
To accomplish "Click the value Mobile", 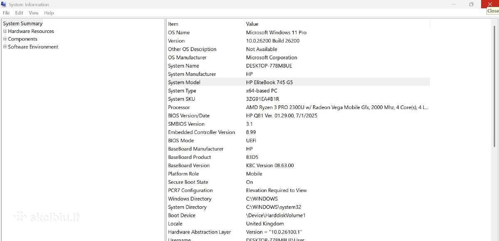I will click(254, 173).
